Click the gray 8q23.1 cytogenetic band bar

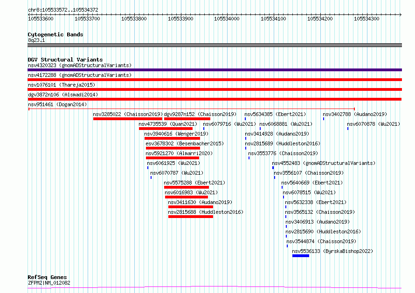(214, 45)
